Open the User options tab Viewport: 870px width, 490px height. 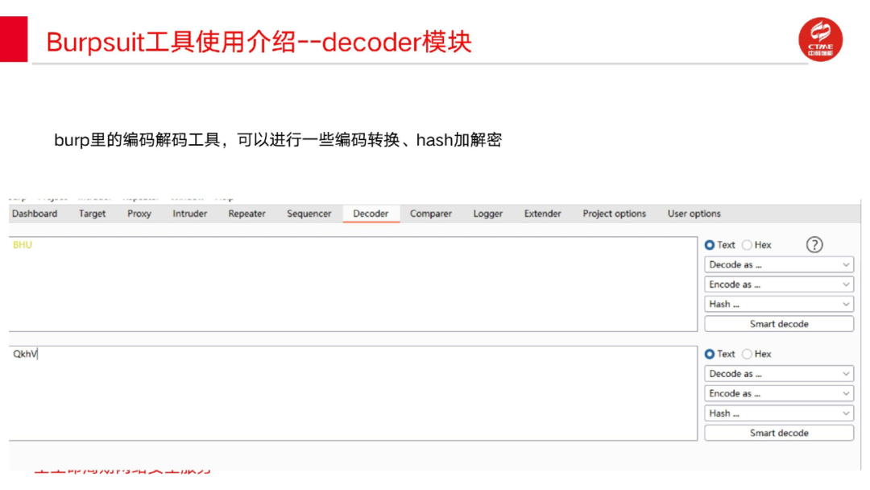click(694, 214)
